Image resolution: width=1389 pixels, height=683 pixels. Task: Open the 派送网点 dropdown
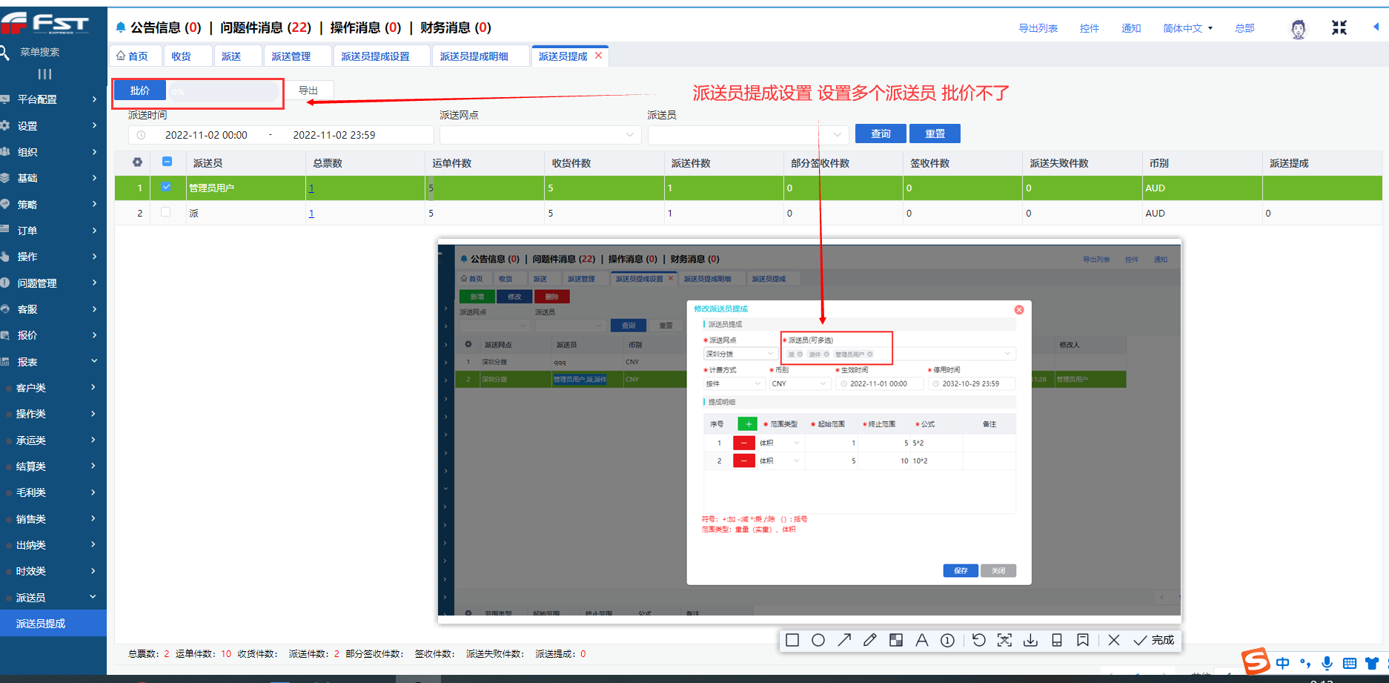540,134
